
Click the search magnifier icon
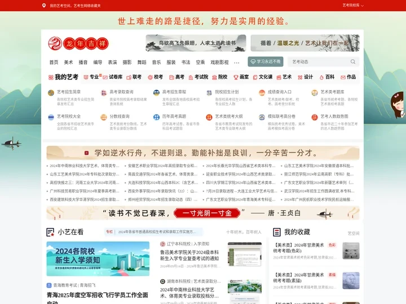click(353, 61)
